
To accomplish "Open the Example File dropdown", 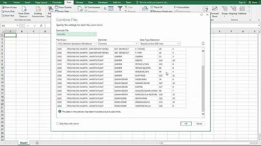I will pos(76,34).
